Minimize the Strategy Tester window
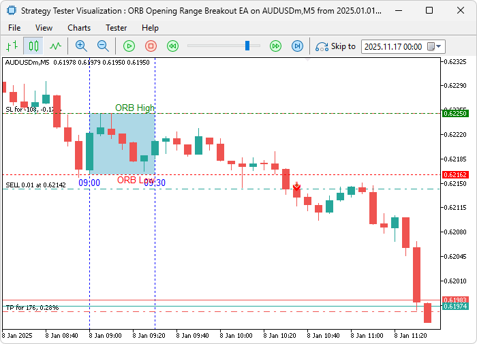The height and width of the screenshot is (344, 477). click(x=399, y=11)
